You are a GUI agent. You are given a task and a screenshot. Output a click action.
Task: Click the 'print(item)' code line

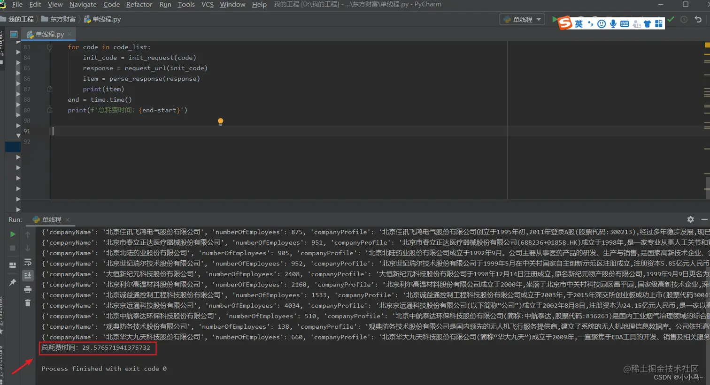[x=104, y=89]
